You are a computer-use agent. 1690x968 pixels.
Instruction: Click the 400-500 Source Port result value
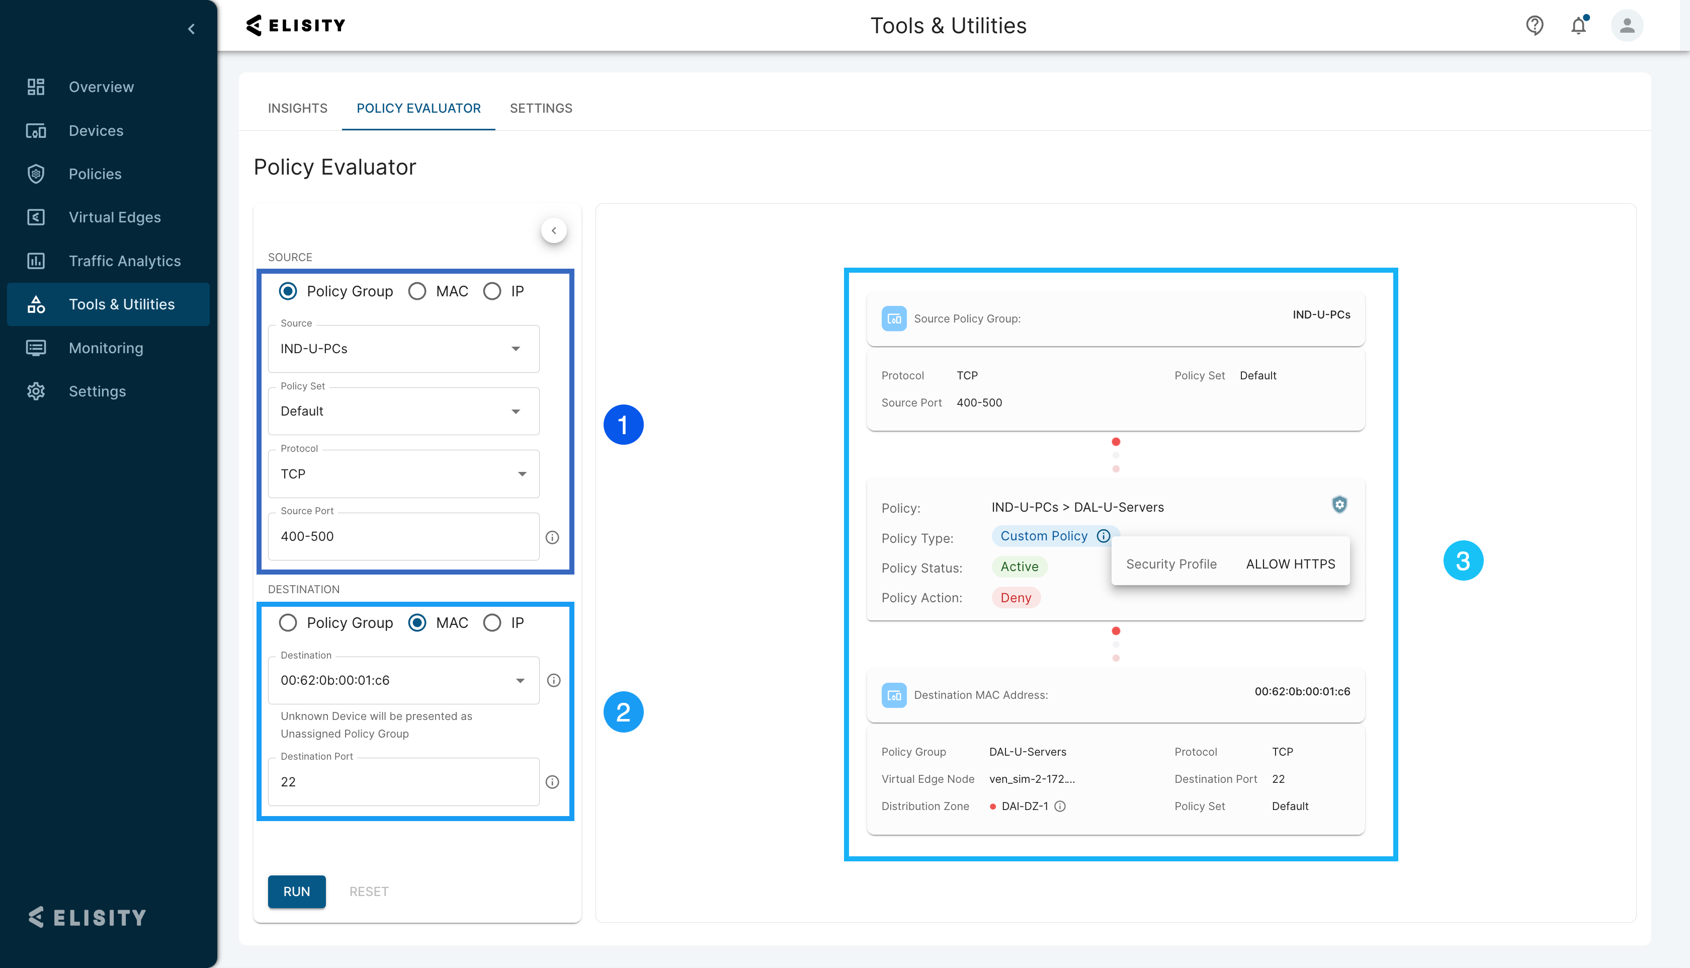(x=979, y=403)
